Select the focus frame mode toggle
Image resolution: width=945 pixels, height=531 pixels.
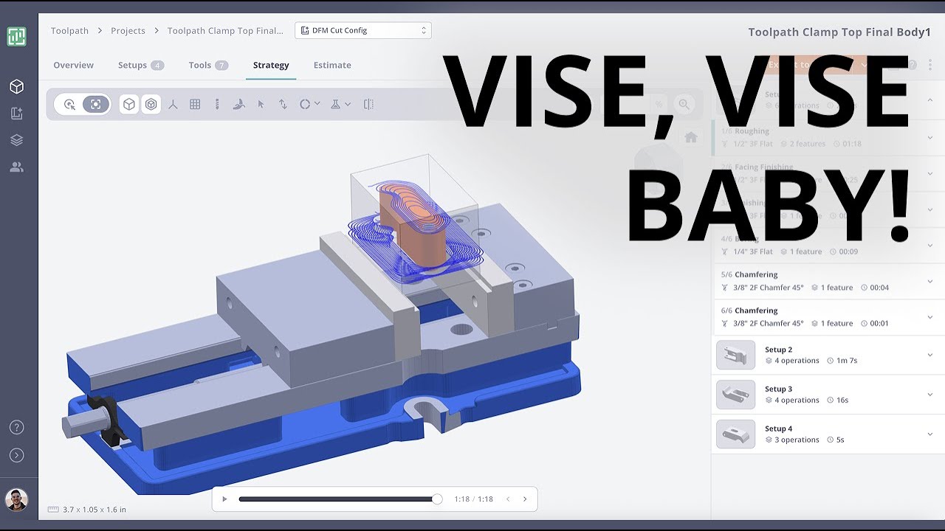pyautogui.click(x=96, y=105)
